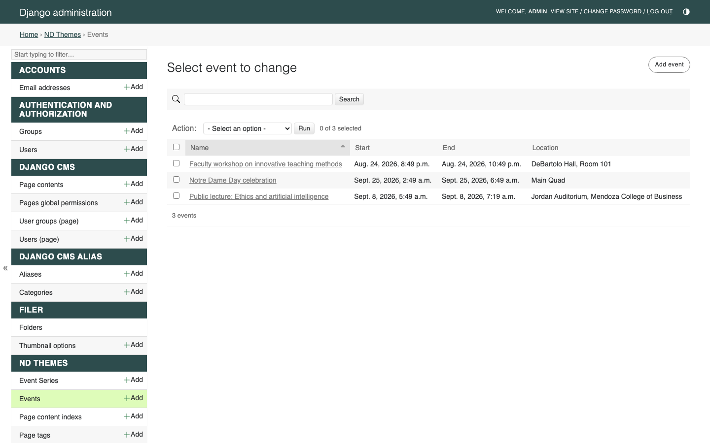The image size is (710, 443).
Task: Click Add next to Page content indexs
Action: pyautogui.click(x=133, y=416)
